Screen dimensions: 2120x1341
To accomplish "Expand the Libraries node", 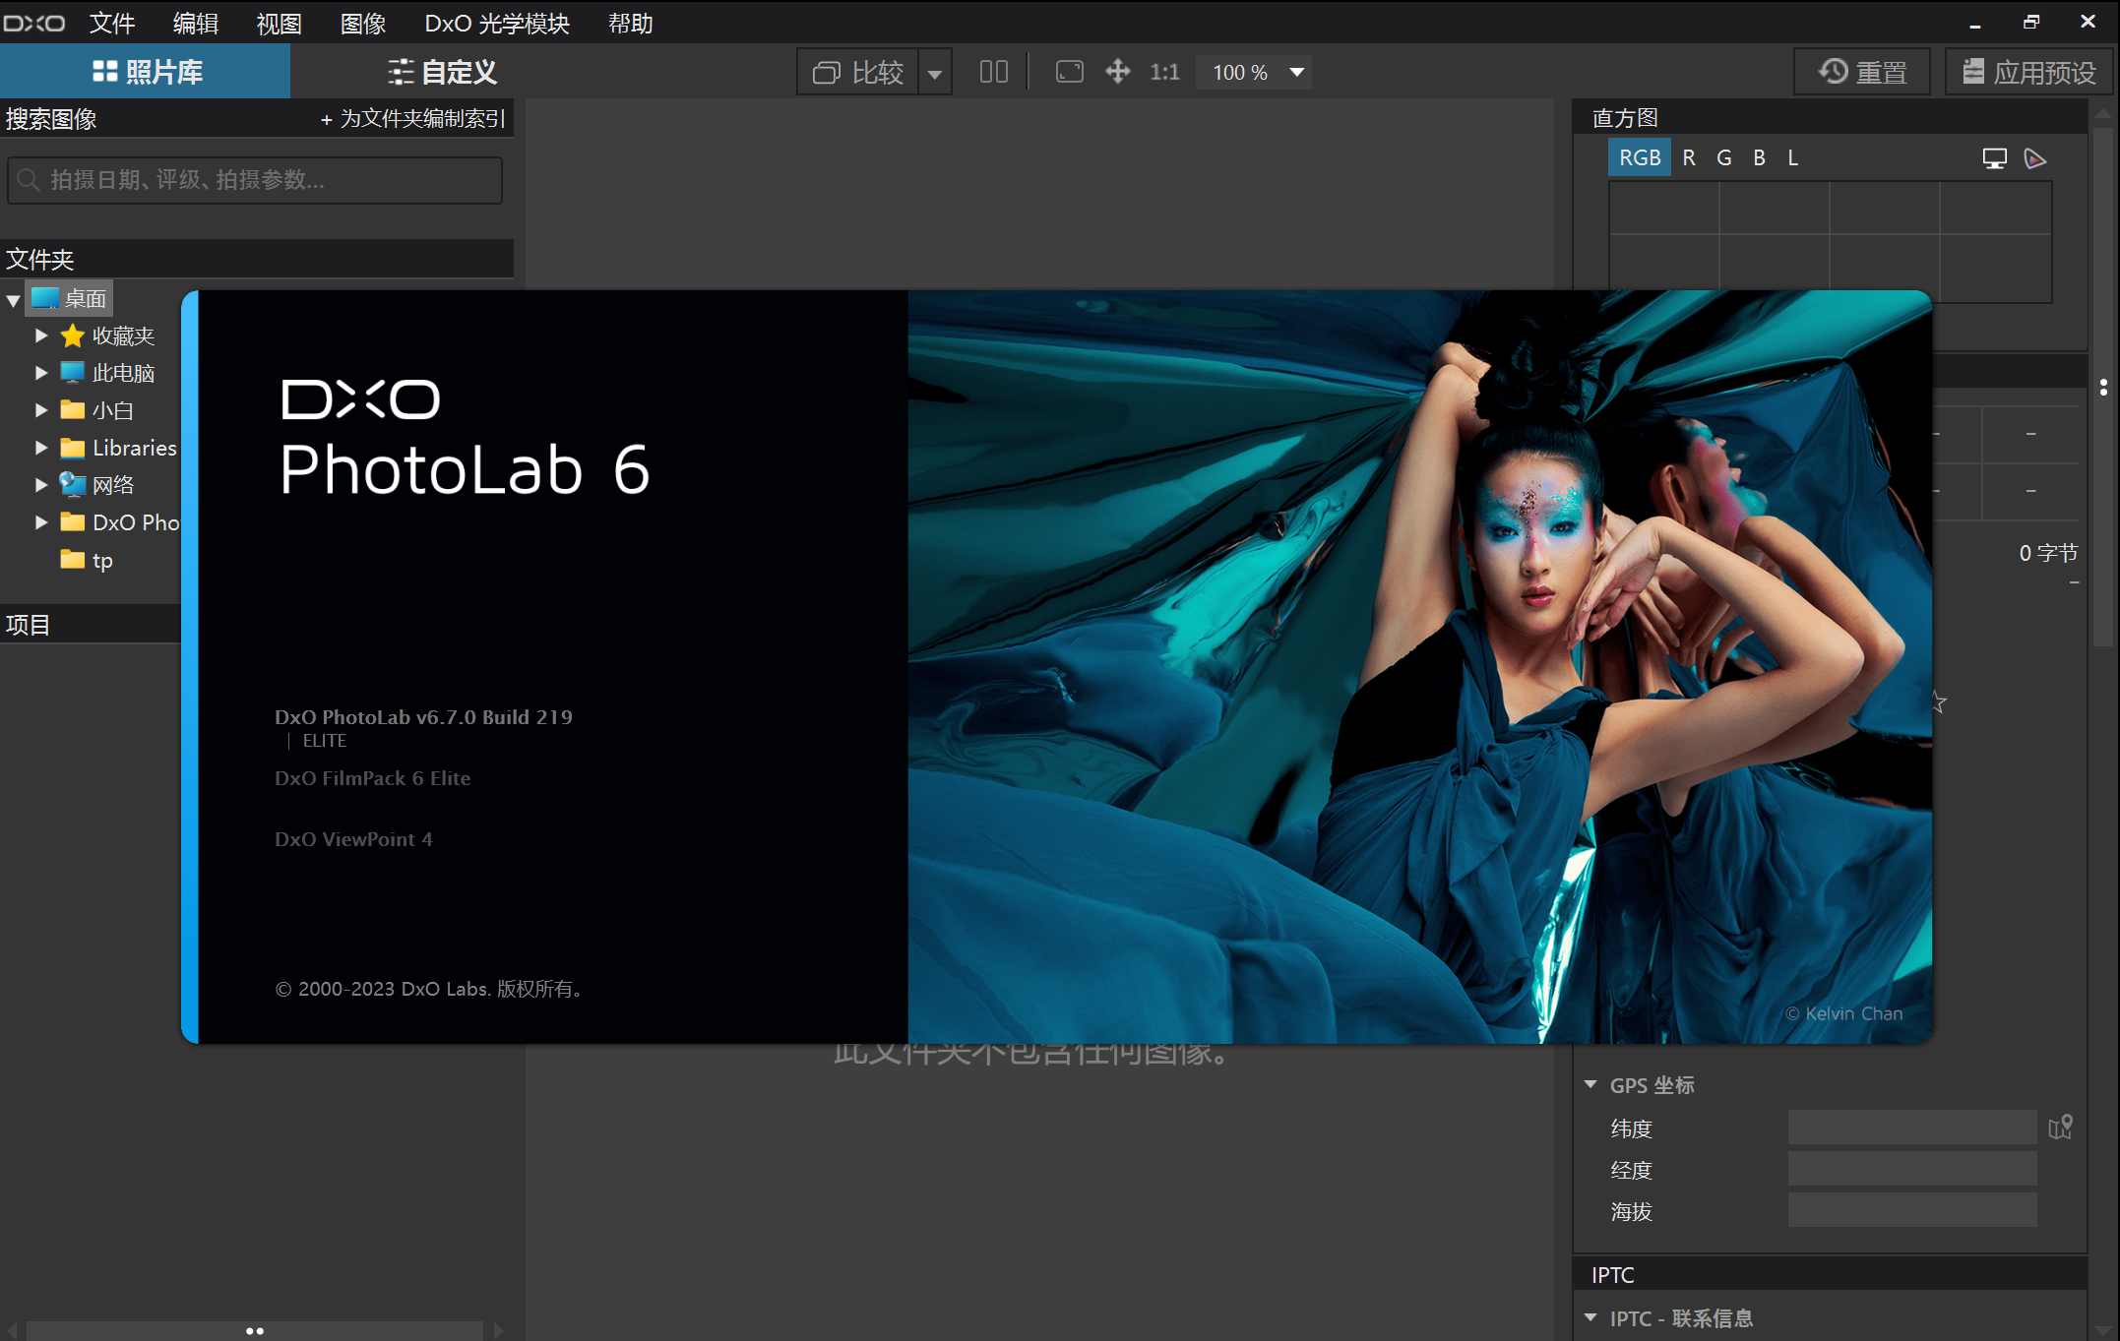I will coord(41,448).
